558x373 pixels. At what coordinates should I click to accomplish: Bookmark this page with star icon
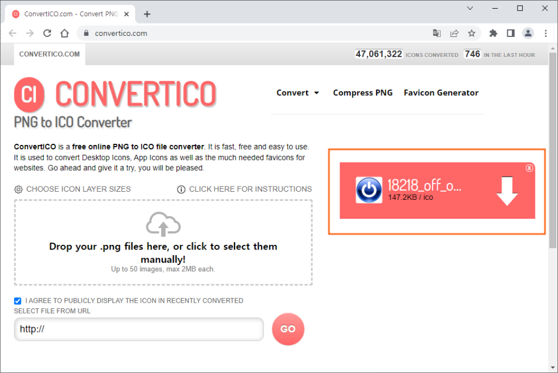[471, 33]
